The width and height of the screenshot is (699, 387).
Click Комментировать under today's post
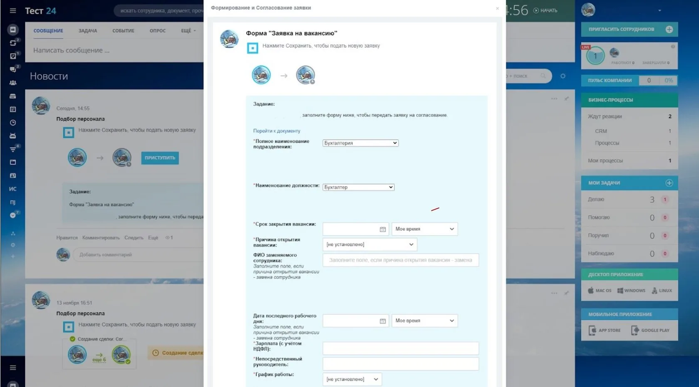point(101,238)
